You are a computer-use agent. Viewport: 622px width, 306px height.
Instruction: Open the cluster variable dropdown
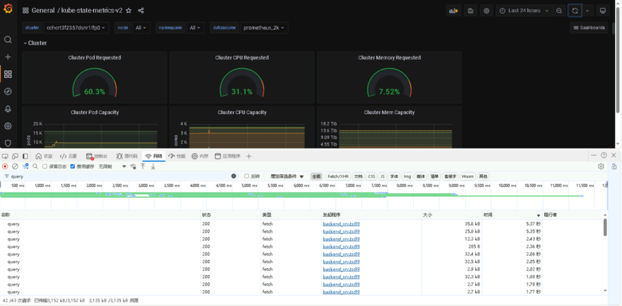pos(76,28)
